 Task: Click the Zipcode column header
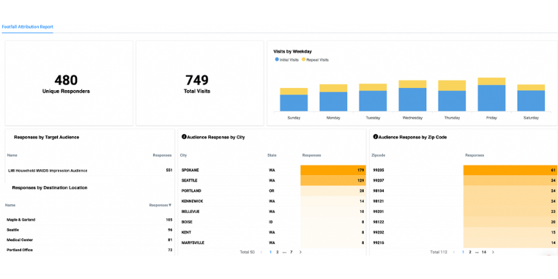[x=378, y=155]
